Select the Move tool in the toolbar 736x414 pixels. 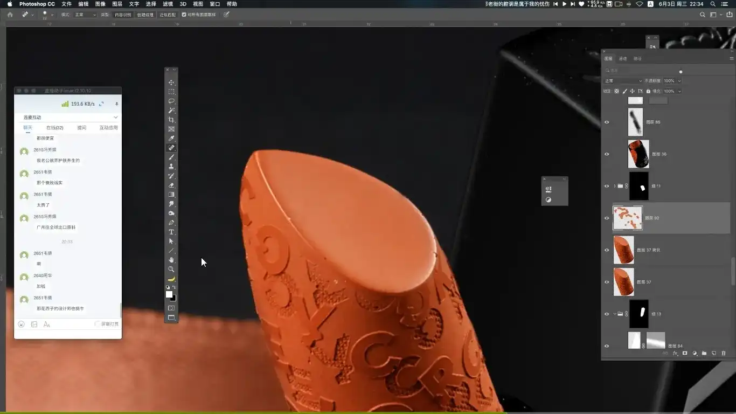171,82
